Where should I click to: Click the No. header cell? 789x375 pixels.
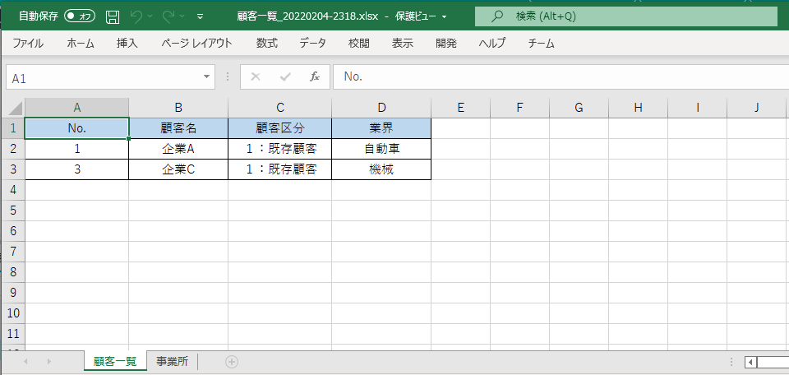(77, 127)
